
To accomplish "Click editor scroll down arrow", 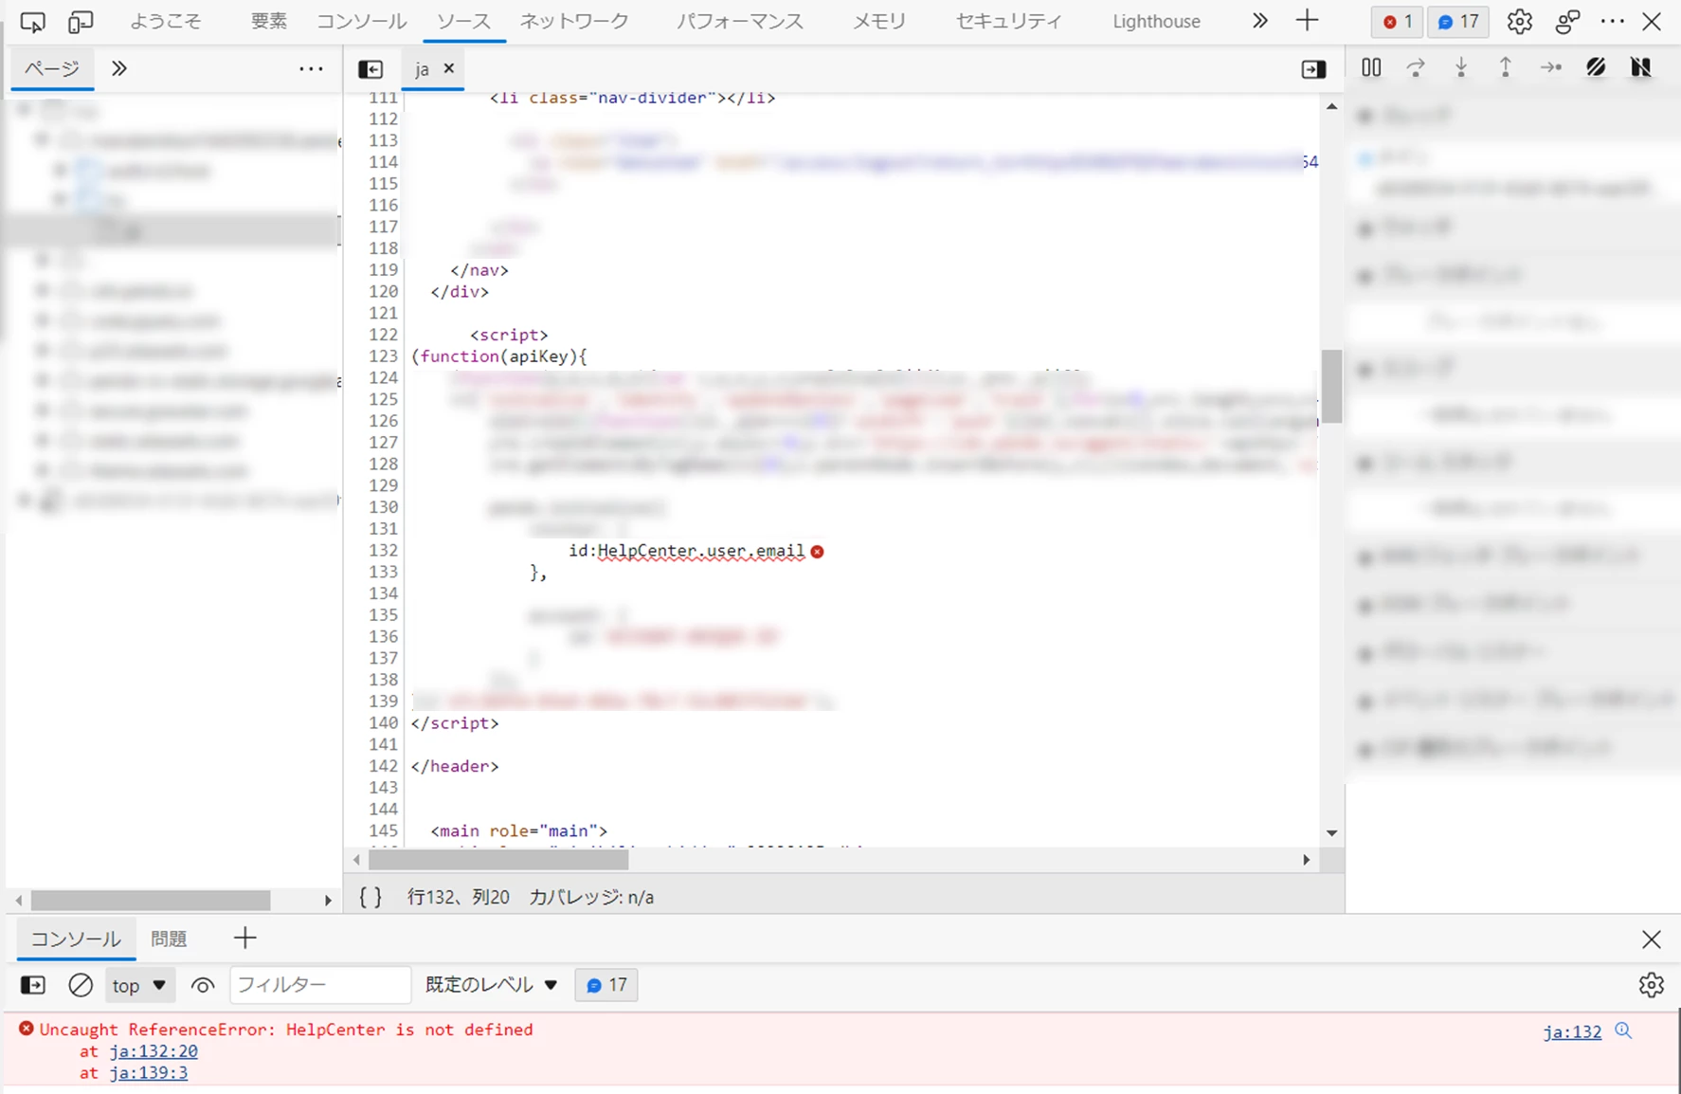I will 1331,833.
